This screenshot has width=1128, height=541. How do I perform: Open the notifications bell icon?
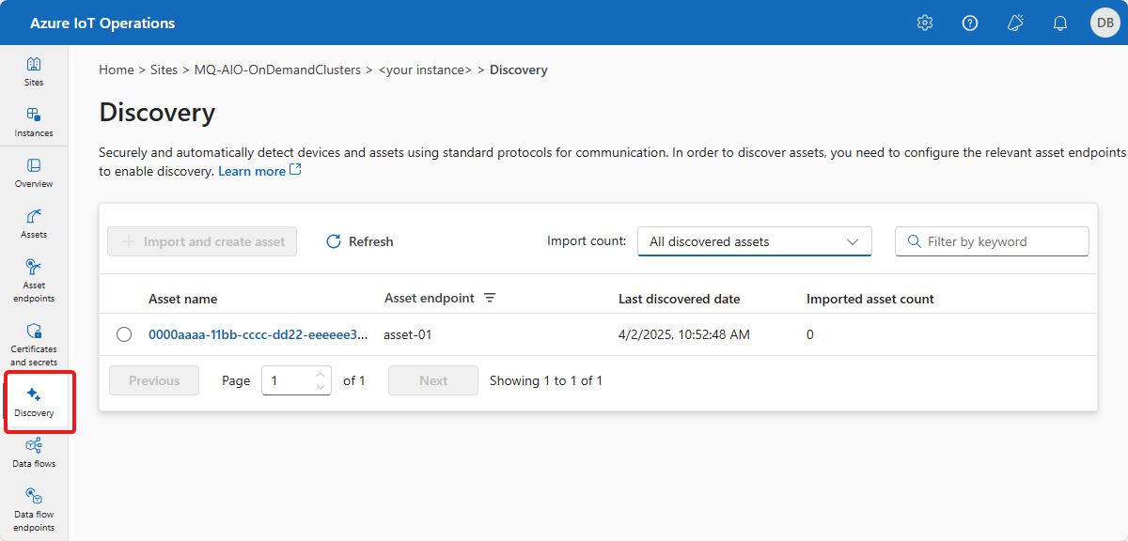(x=1060, y=23)
